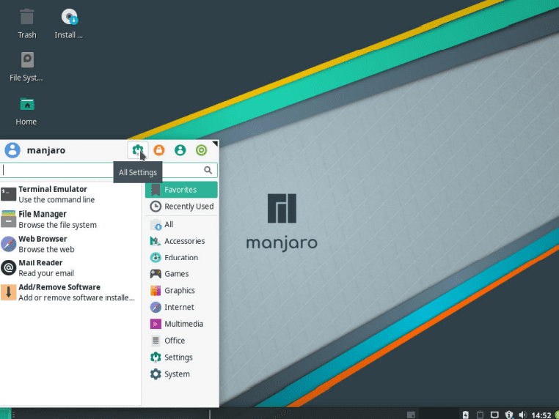Screen dimensions: 559x419
Task: Open the Office category
Action: [x=181, y=341]
